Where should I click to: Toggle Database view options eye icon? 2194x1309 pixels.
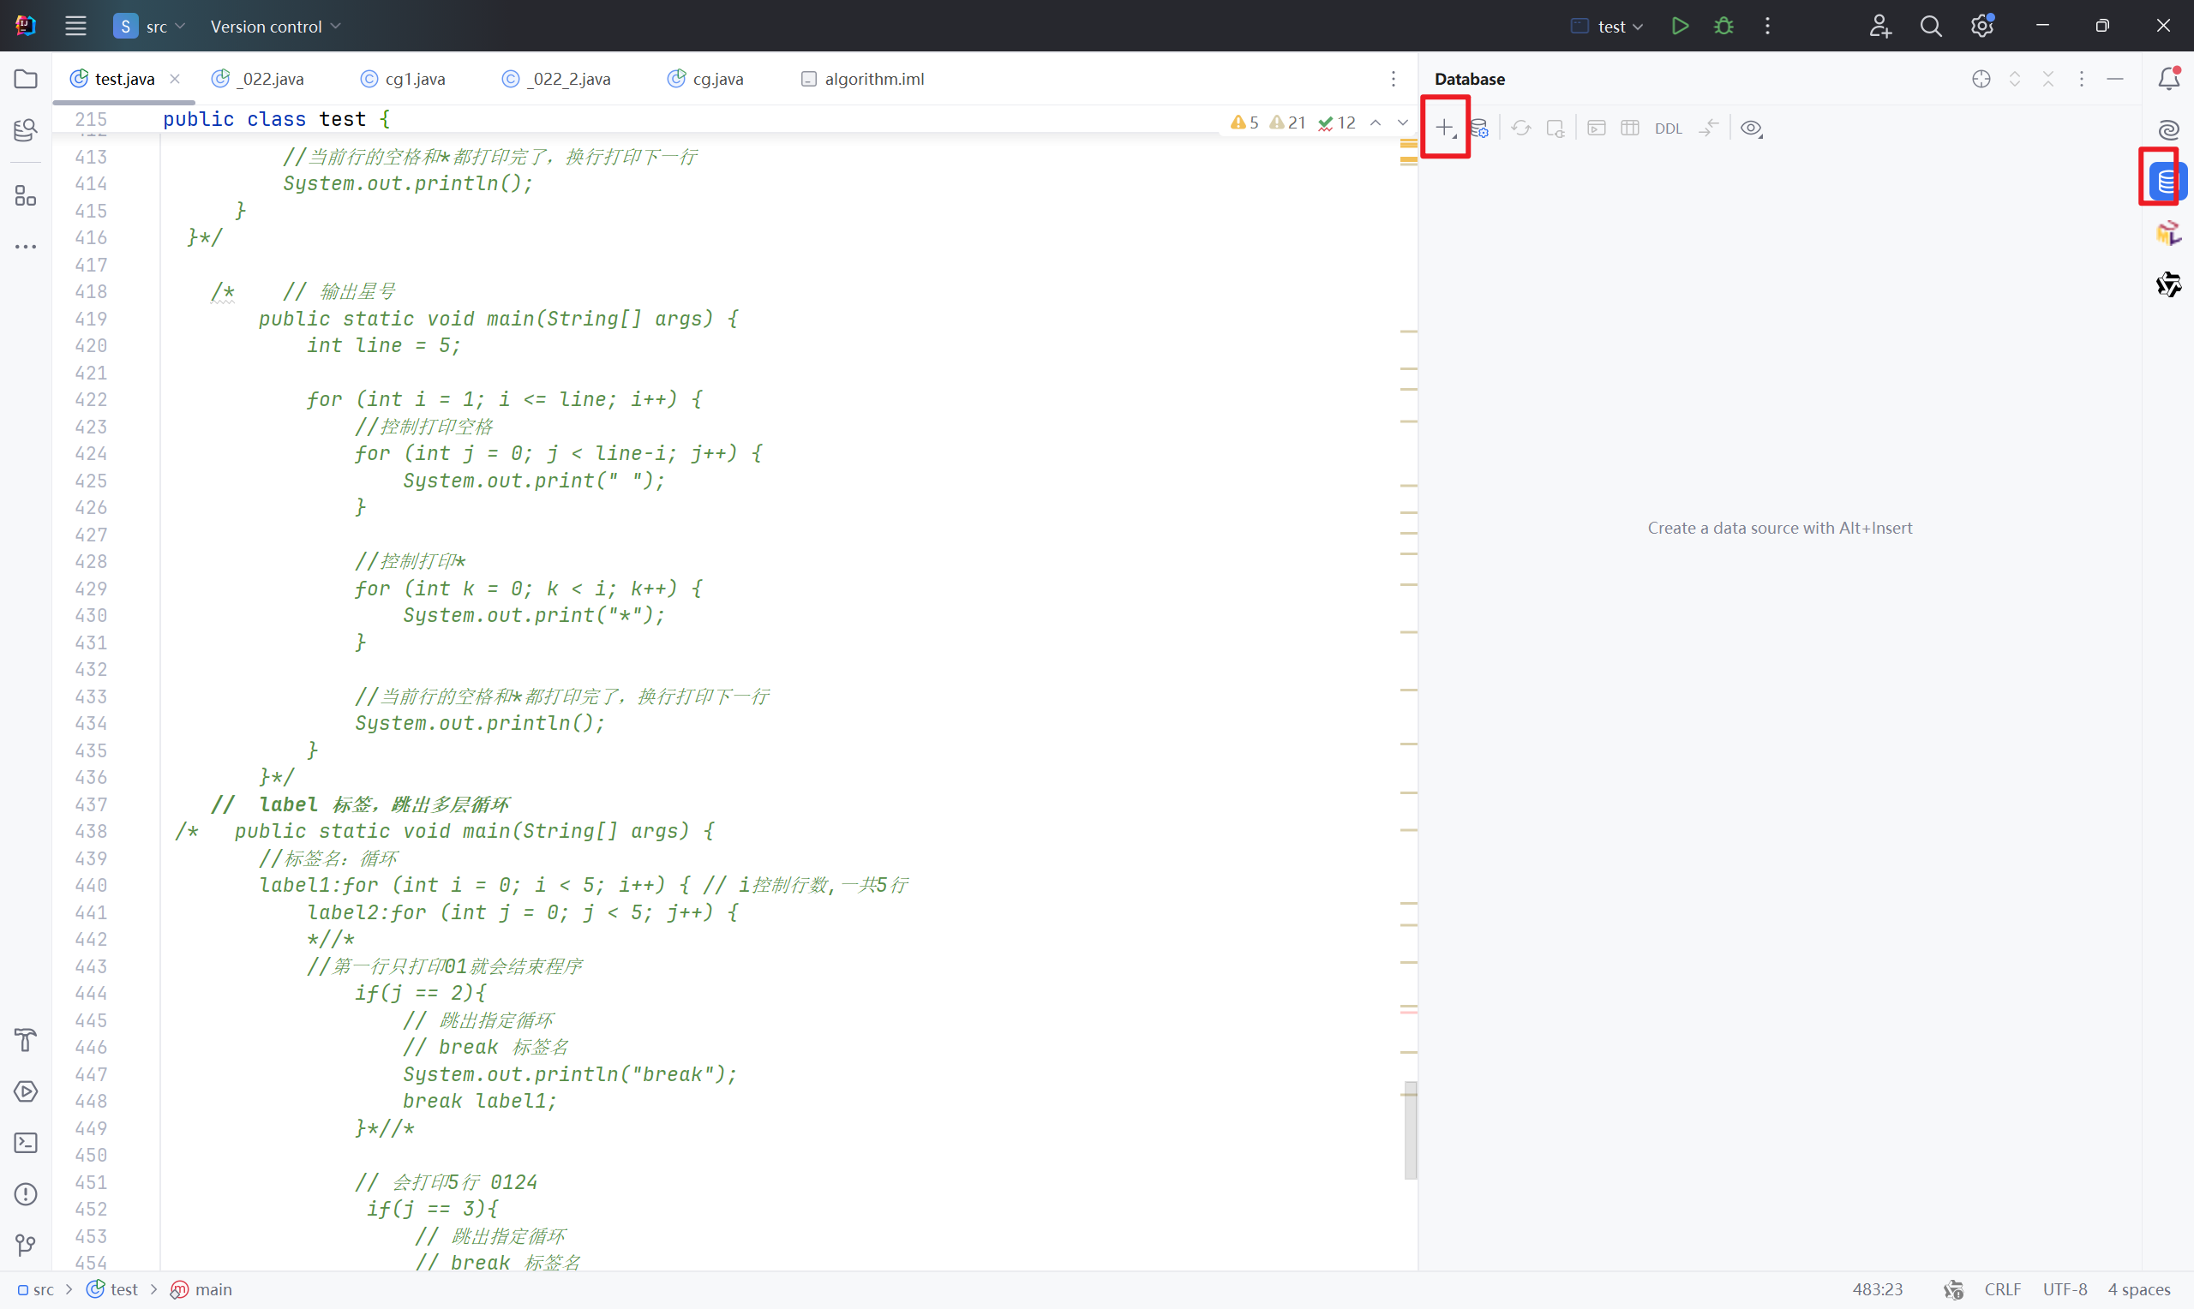click(x=1751, y=128)
